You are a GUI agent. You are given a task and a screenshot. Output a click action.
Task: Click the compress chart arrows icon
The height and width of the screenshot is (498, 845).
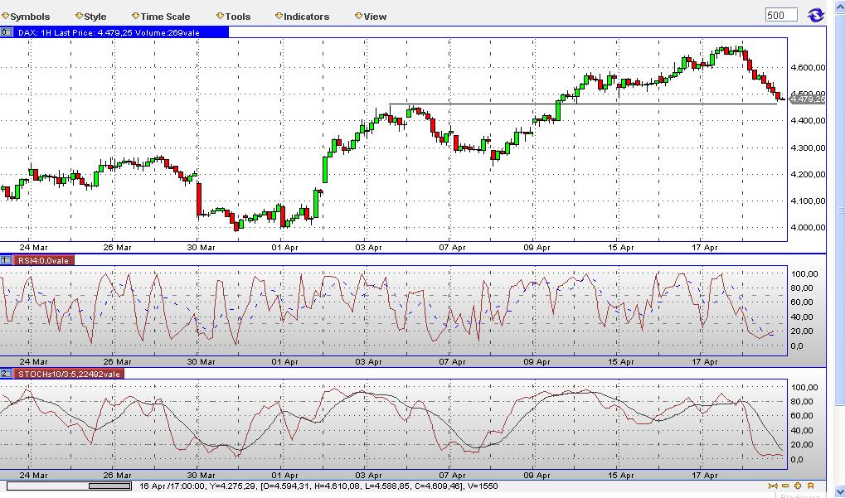click(x=773, y=486)
